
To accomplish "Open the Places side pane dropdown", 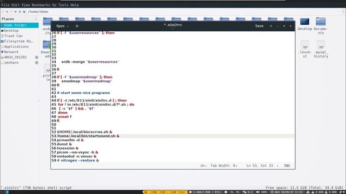I will coord(36,19).
